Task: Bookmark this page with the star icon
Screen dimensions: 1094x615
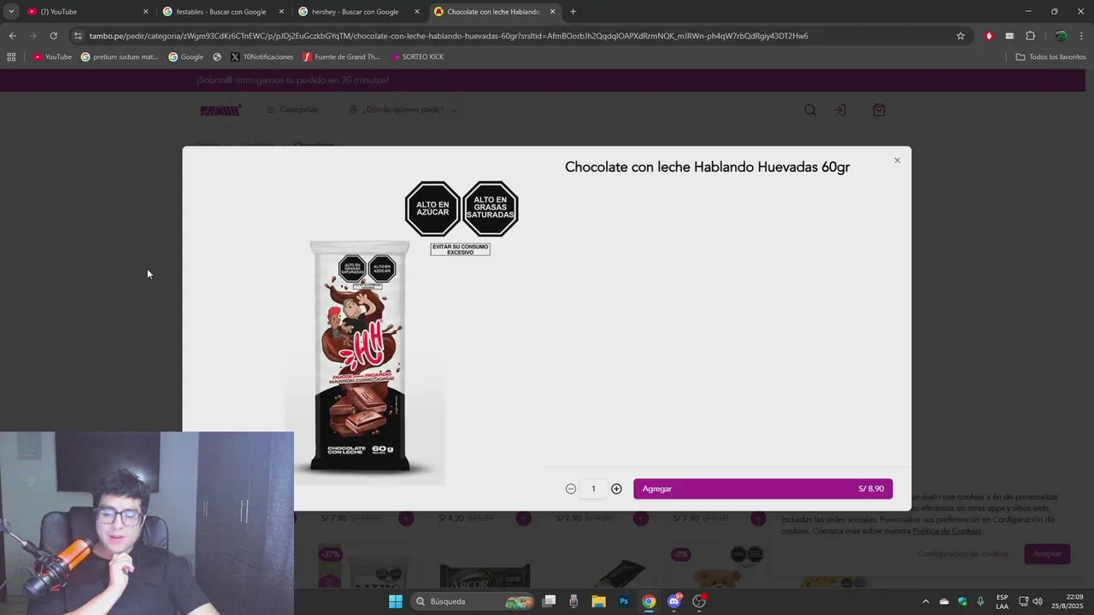Action: click(x=961, y=36)
